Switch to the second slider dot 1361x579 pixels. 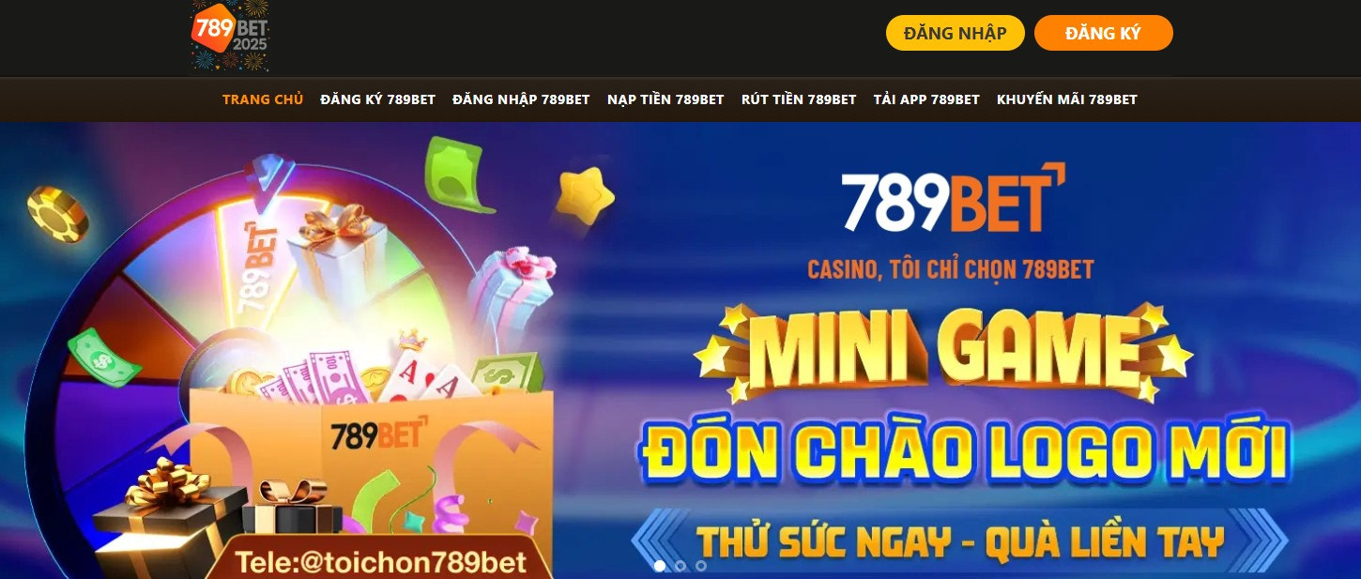click(x=680, y=566)
